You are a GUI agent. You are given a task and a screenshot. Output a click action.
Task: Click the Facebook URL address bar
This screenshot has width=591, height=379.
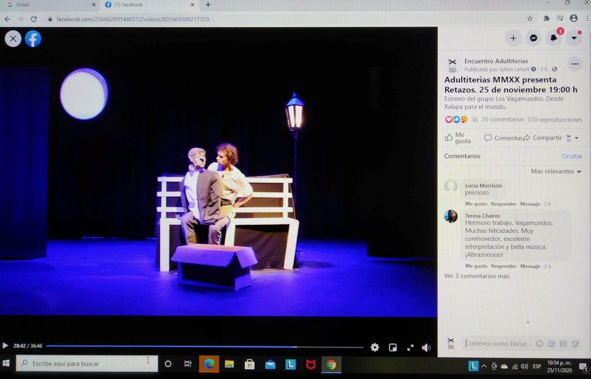[x=133, y=19]
